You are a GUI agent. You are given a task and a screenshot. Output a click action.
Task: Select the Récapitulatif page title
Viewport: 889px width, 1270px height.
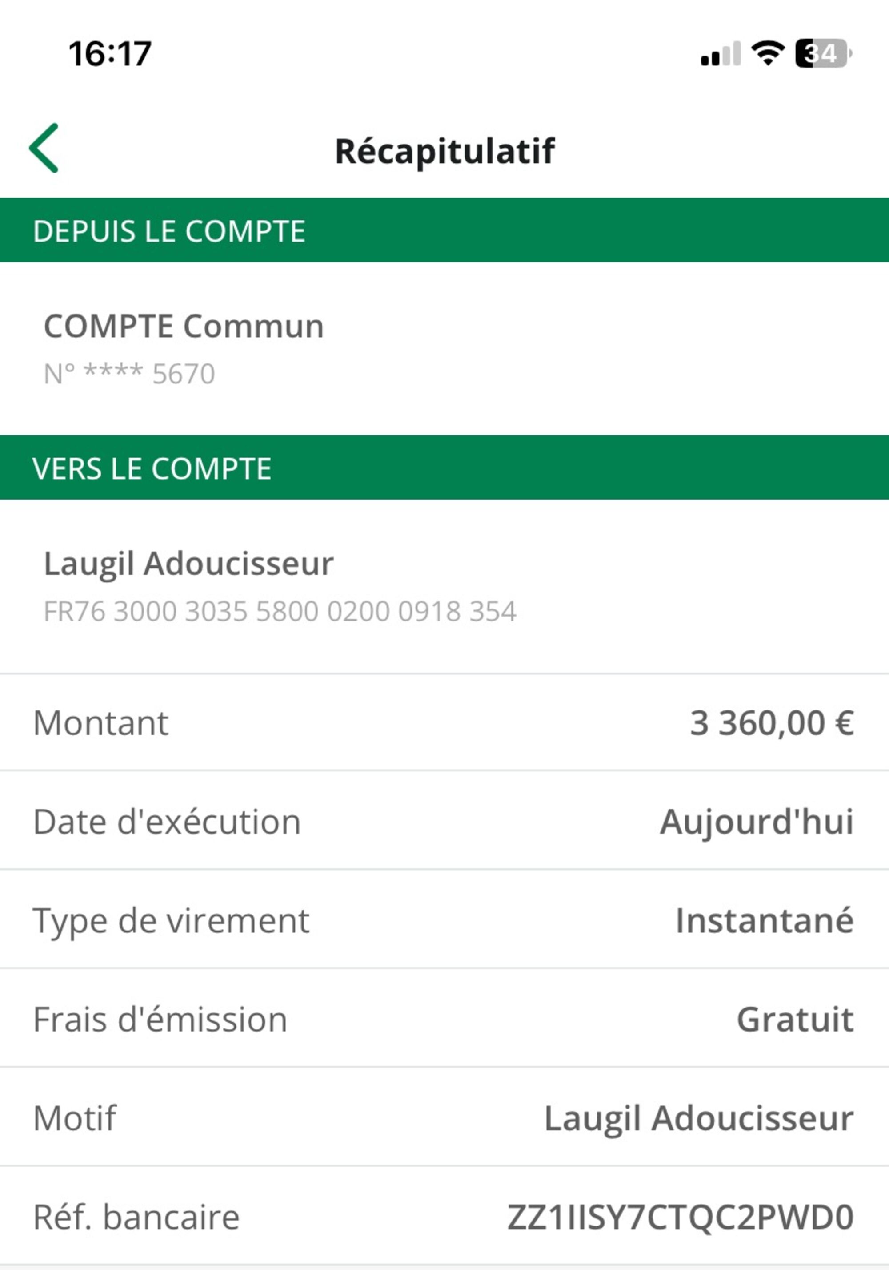tap(444, 151)
